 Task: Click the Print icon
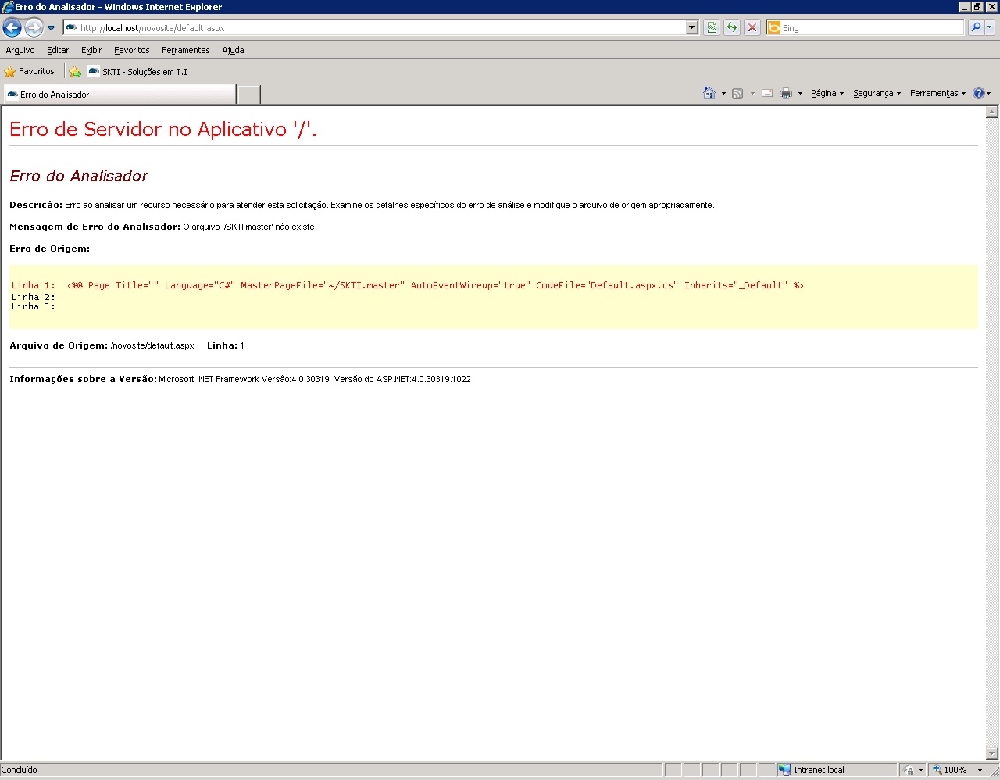[x=786, y=94]
